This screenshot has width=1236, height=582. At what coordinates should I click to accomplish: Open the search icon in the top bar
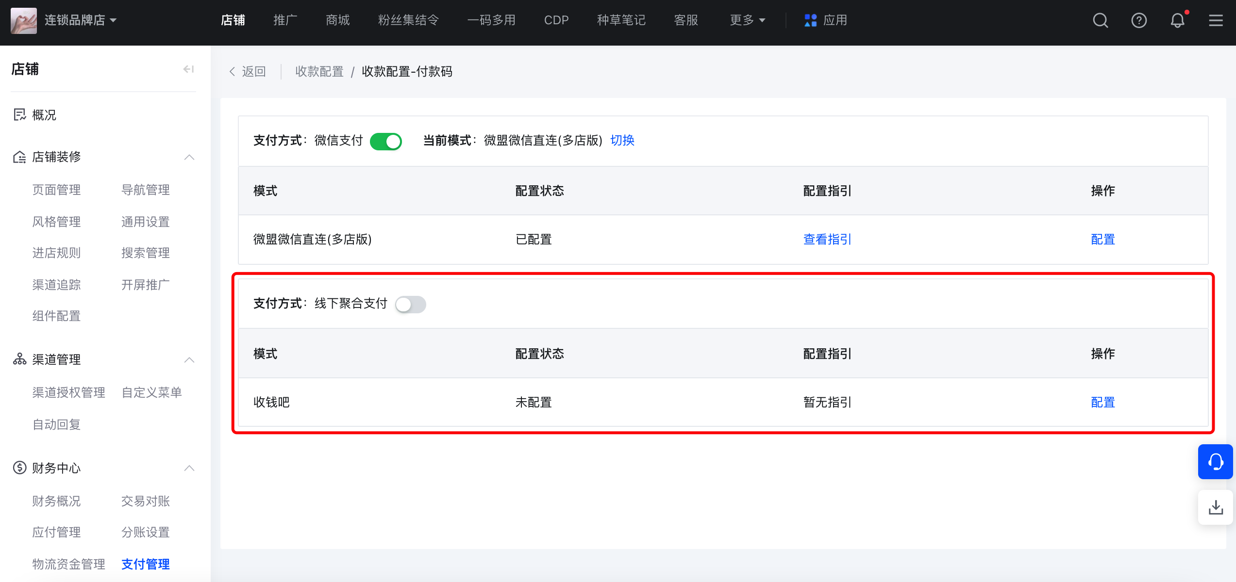1100,20
